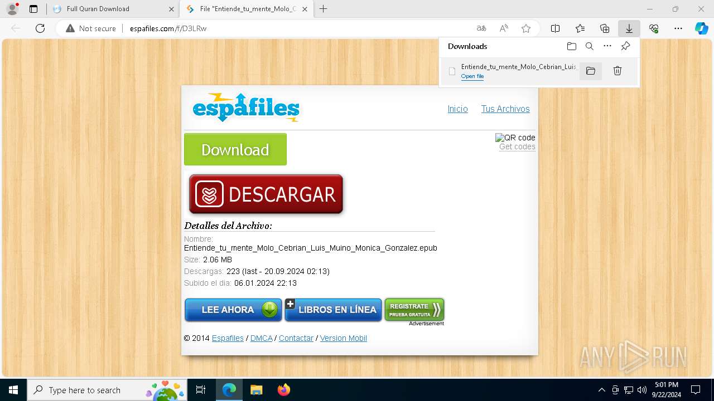The width and height of the screenshot is (714, 401).
Task: Reload the current page
Action: coord(40,28)
